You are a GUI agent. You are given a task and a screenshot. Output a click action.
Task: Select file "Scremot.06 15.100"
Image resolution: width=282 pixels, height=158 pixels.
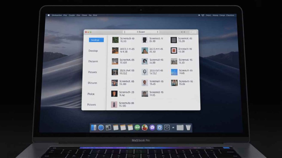click(123, 83)
